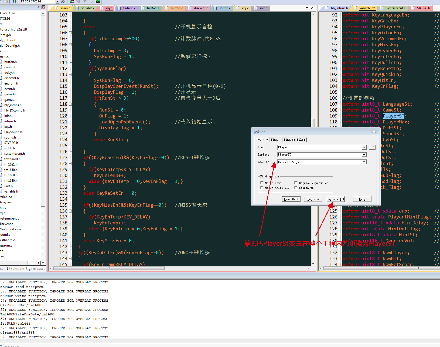Screen dimensions: 440x347
Task: Collapse code fold at line 106
Action: (x=70, y=33)
